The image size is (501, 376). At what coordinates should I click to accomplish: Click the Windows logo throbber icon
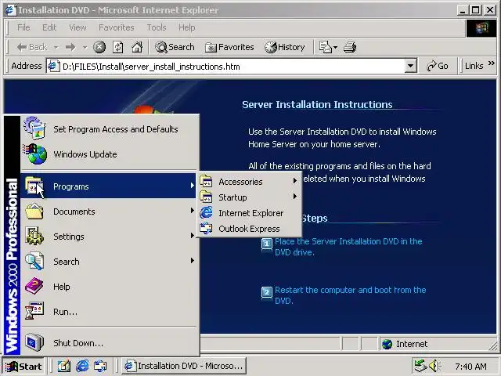coord(481,28)
